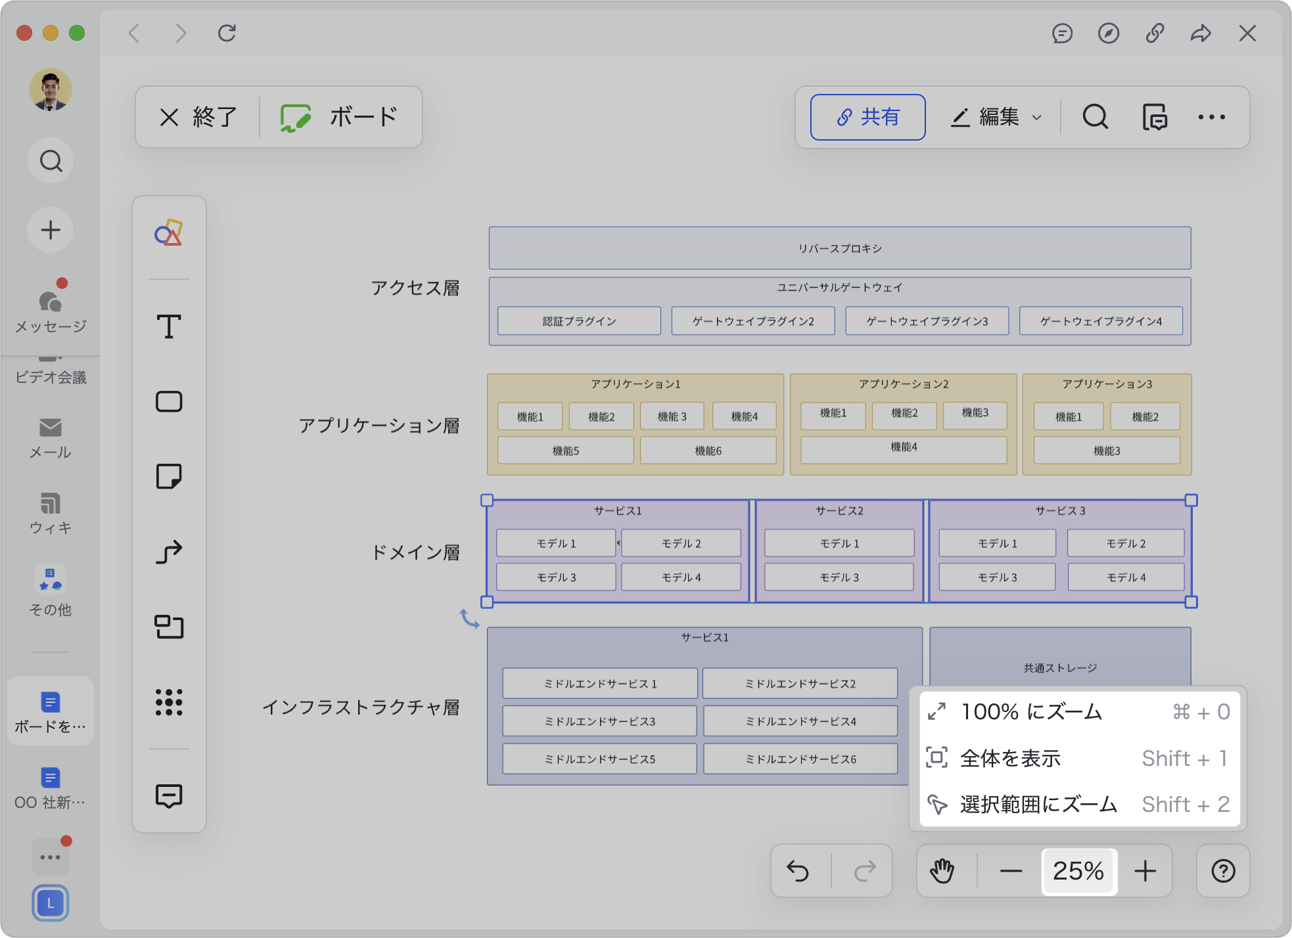
Task: Choose the rounded rectangle shape tool
Action: [169, 401]
